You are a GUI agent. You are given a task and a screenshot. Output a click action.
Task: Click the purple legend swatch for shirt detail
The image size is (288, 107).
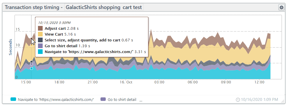[103, 99]
